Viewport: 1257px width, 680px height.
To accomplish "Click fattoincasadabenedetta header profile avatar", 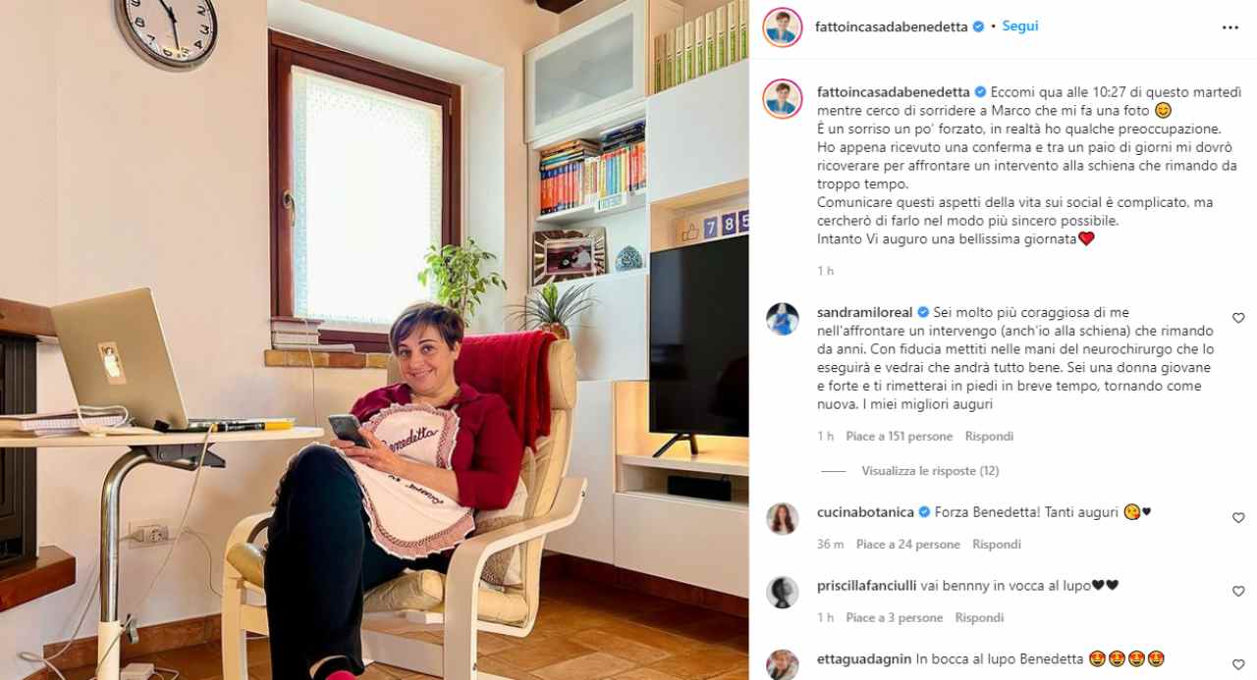I will coord(783,26).
